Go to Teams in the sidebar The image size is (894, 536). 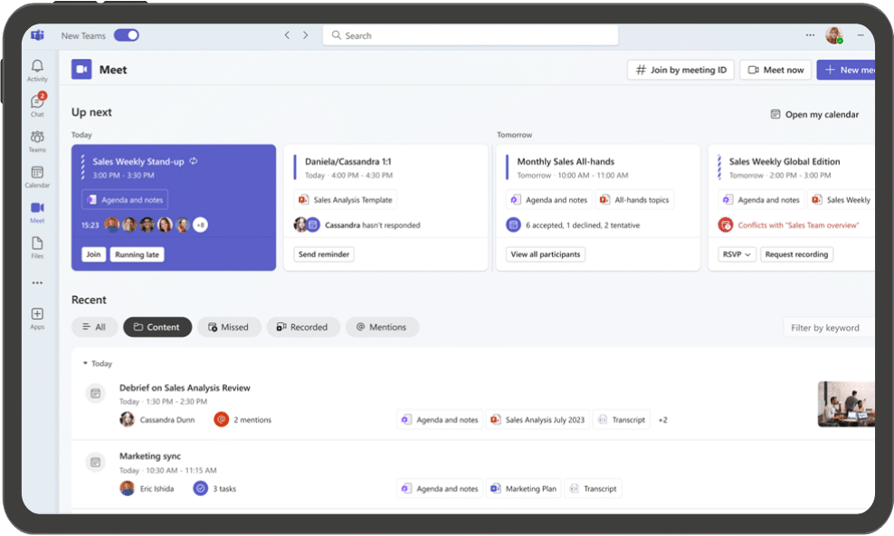click(37, 141)
